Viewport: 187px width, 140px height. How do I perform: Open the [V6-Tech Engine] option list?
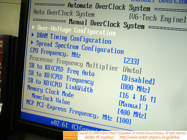[157, 18]
